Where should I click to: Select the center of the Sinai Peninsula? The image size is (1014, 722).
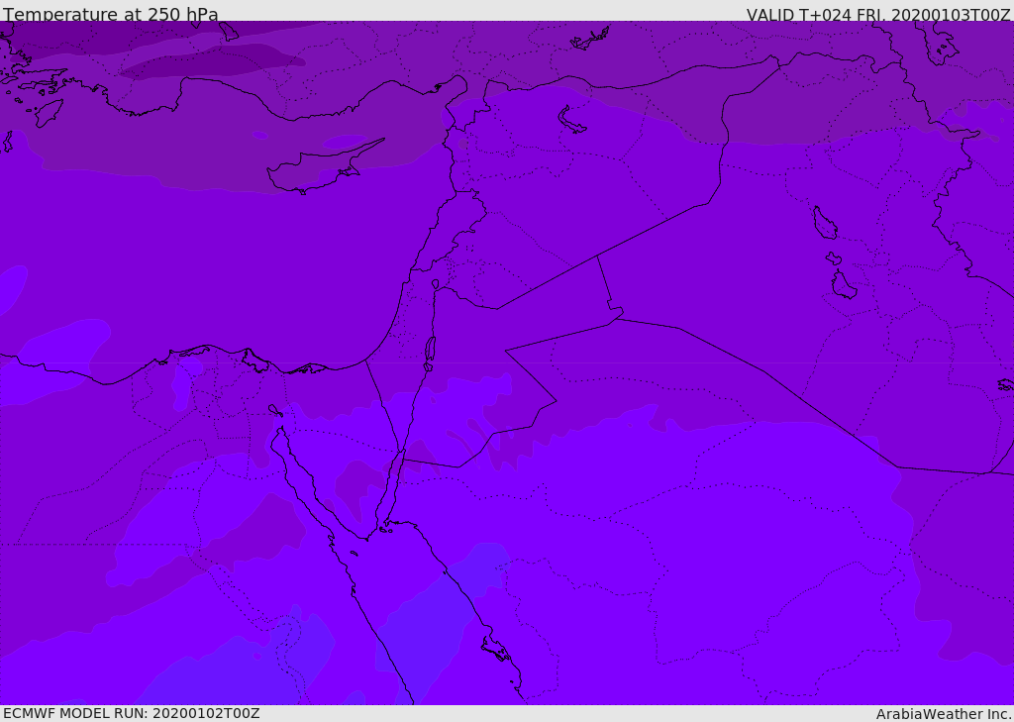pyautogui.click(x=342, y=436)
